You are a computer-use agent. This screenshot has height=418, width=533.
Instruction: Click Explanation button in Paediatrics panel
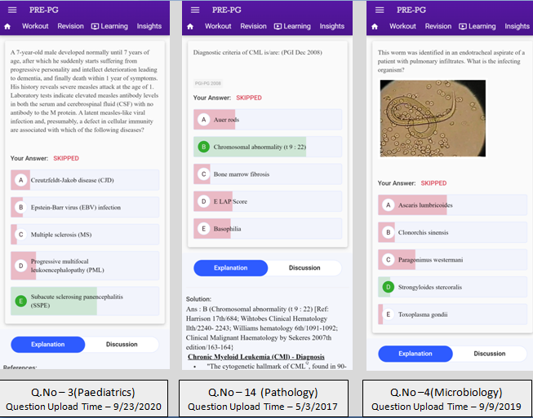(x=48, y=345)
